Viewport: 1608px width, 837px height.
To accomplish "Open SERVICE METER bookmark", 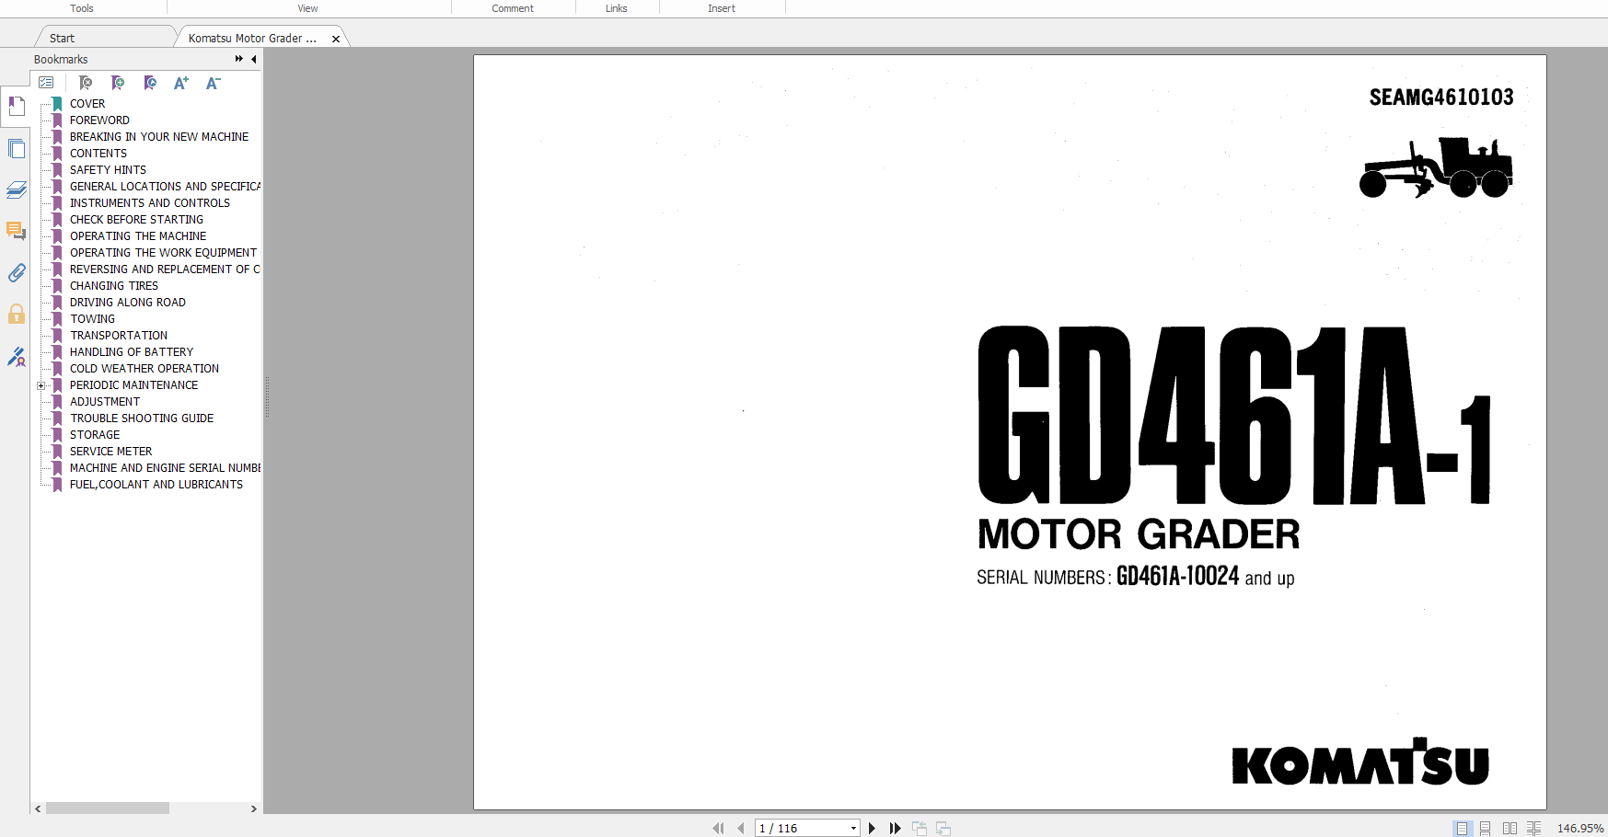I will pos(110,452).
